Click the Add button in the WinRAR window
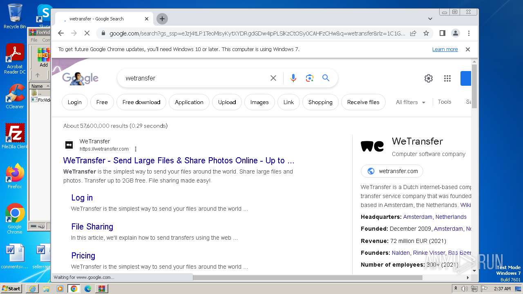This screenshot has height=294, width=523. click(x=44, y=57)
